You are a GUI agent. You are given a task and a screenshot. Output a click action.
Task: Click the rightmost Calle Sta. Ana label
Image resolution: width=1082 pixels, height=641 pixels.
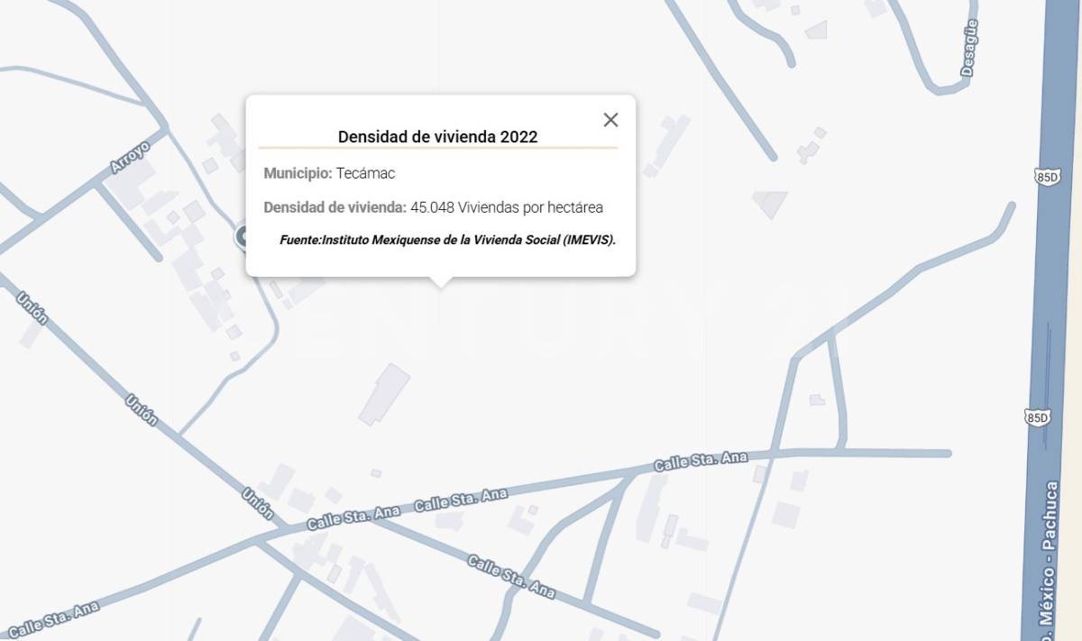[701, 462]
